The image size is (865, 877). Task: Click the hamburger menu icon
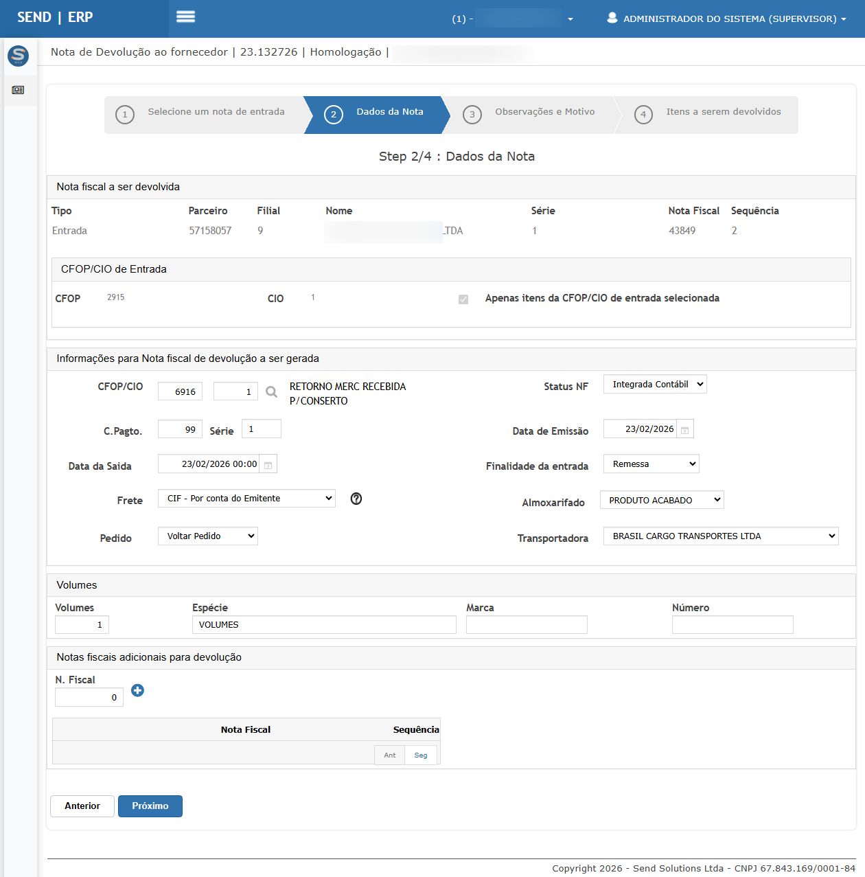pyautogui.click(x=185, y=17)
